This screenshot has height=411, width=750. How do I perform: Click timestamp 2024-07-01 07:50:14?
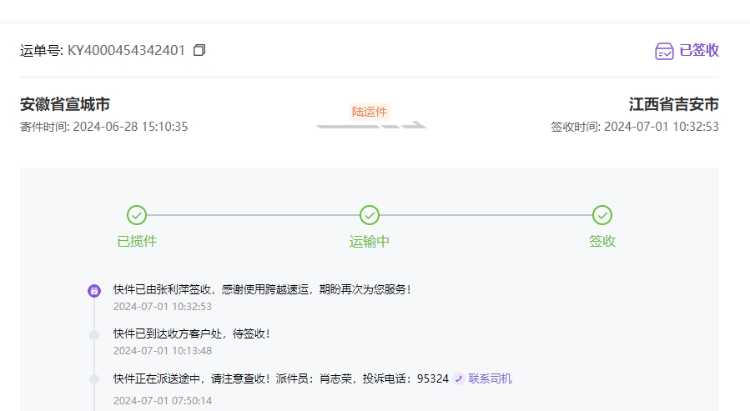coord(163,400)
